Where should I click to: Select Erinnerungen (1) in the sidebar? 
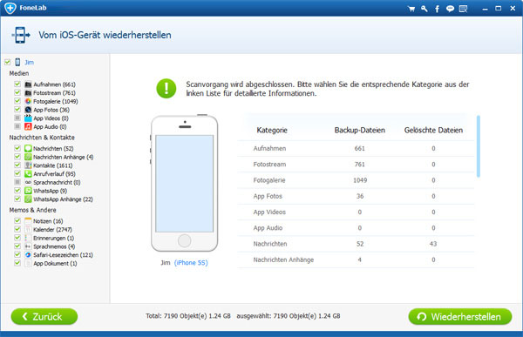tap(53, 238)
